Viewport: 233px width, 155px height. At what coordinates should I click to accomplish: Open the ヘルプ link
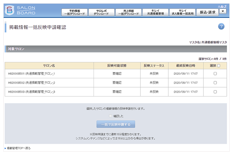pyautogui.click(x=222, y=6)
